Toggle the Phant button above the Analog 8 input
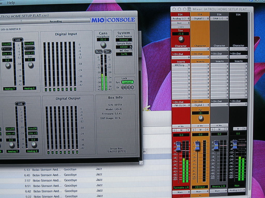The image size is (265, 198). click(x=30, y=48)
